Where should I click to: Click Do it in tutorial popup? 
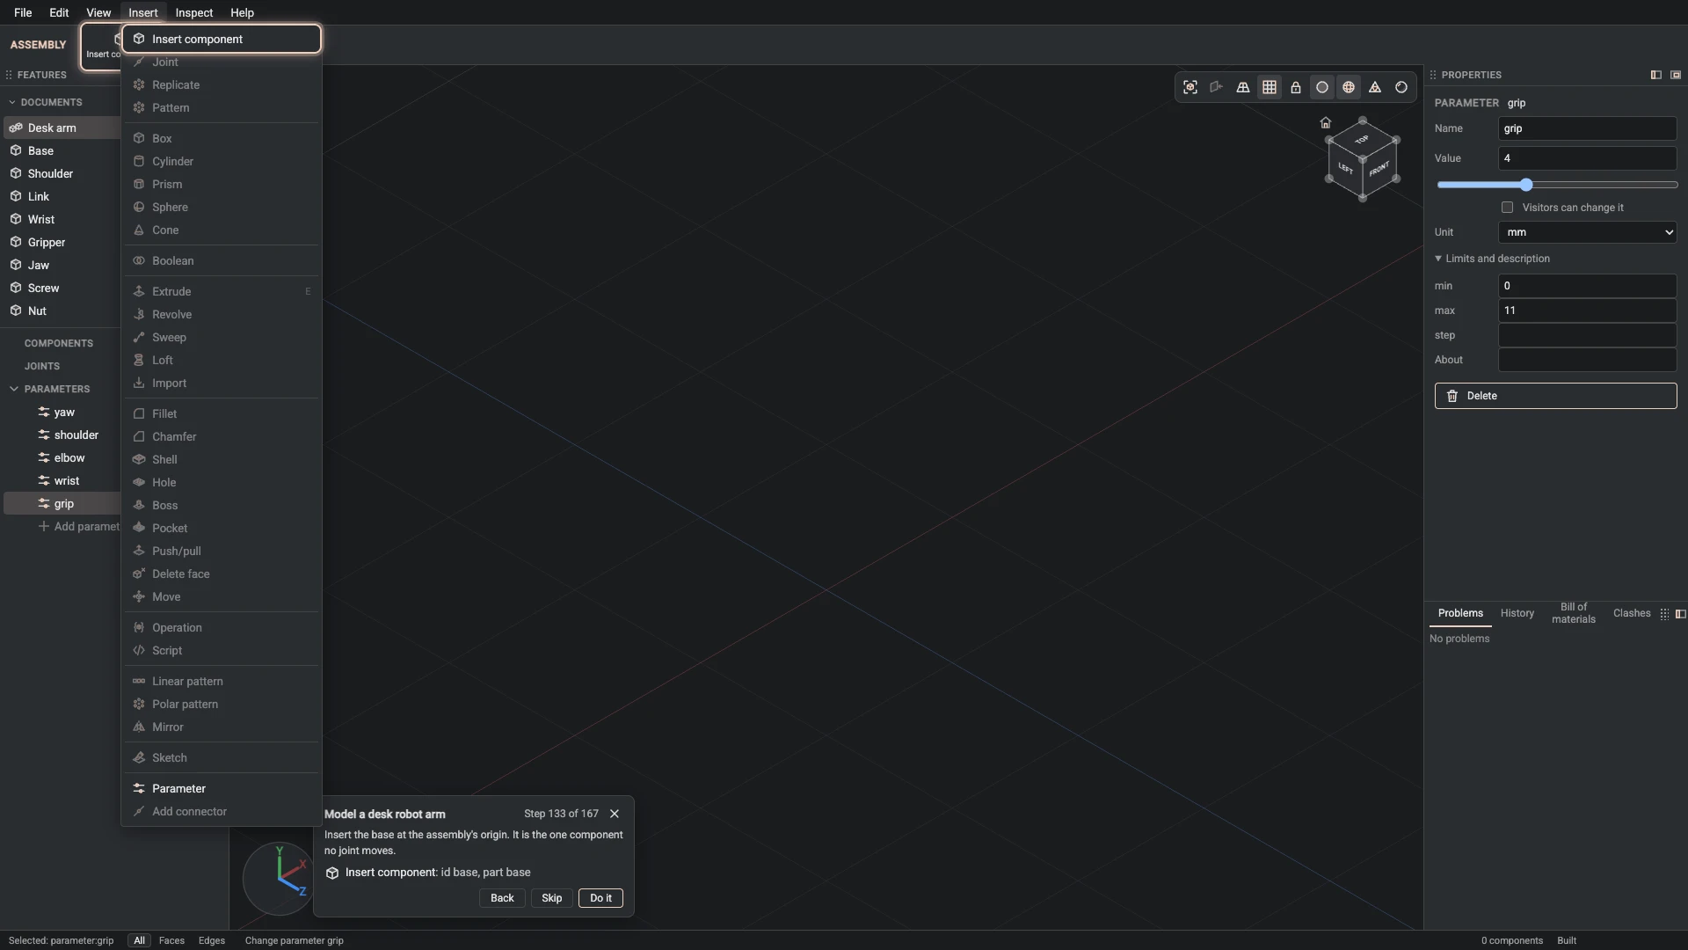click(x=600, y=898)
